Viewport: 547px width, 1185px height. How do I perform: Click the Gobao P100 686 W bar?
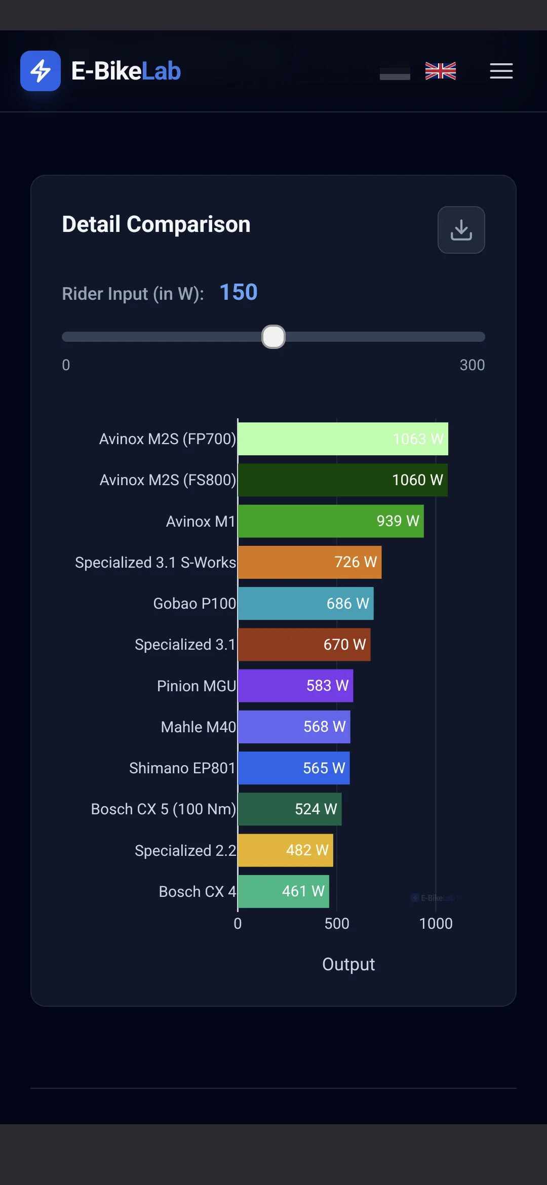pyautogui.click(x=306, y=604)
